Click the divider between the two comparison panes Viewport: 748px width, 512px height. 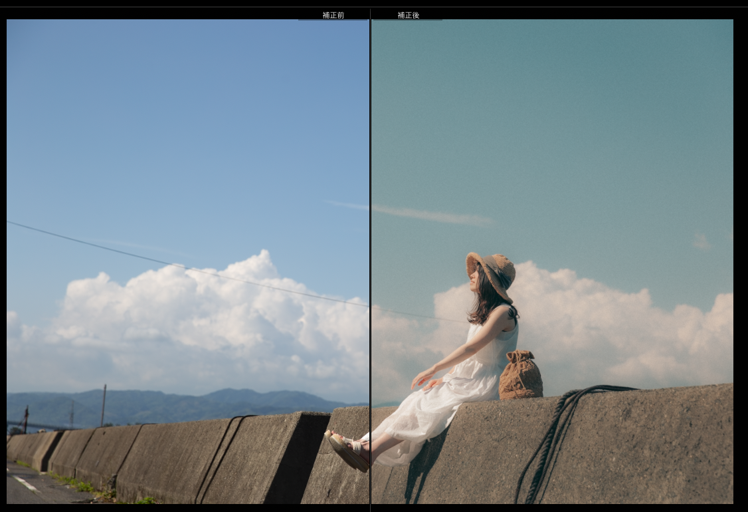click(x=369, y=266)
